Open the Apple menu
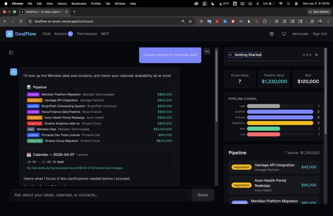Screen dimensions: 333x216 (x=6, y=4)
